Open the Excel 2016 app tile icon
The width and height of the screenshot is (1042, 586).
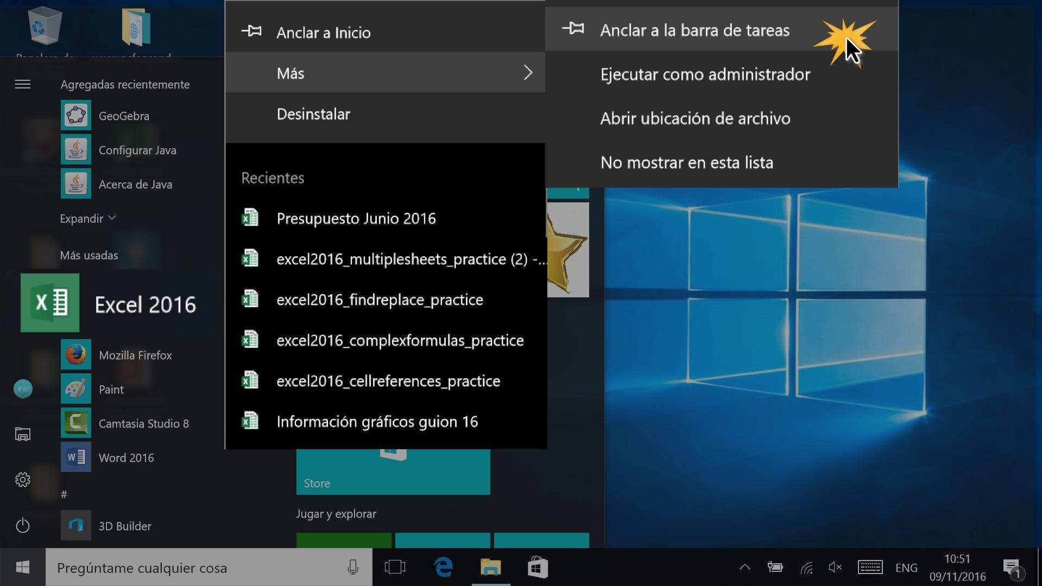click(x=50, y=303)
